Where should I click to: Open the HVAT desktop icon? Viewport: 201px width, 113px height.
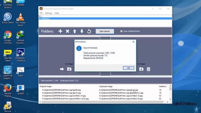coord(20,72)
